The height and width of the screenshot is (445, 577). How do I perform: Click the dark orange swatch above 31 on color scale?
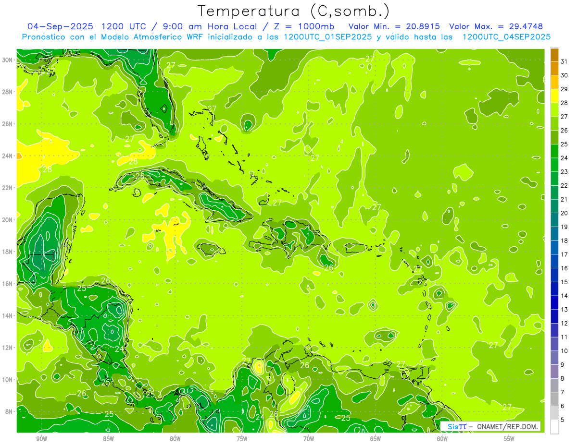click(x=554, y=55)
